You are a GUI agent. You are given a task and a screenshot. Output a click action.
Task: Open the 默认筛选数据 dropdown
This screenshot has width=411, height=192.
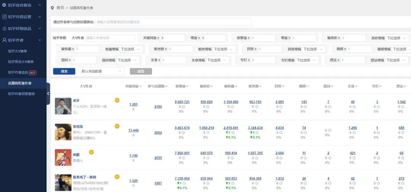(x=102, y=71)
